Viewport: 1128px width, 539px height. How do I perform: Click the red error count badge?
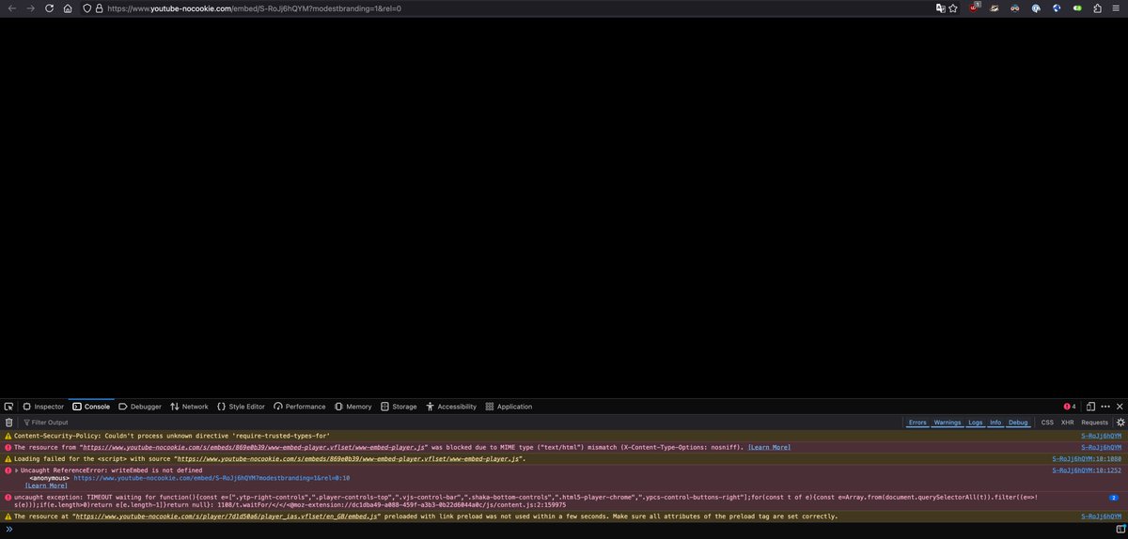1069,407
